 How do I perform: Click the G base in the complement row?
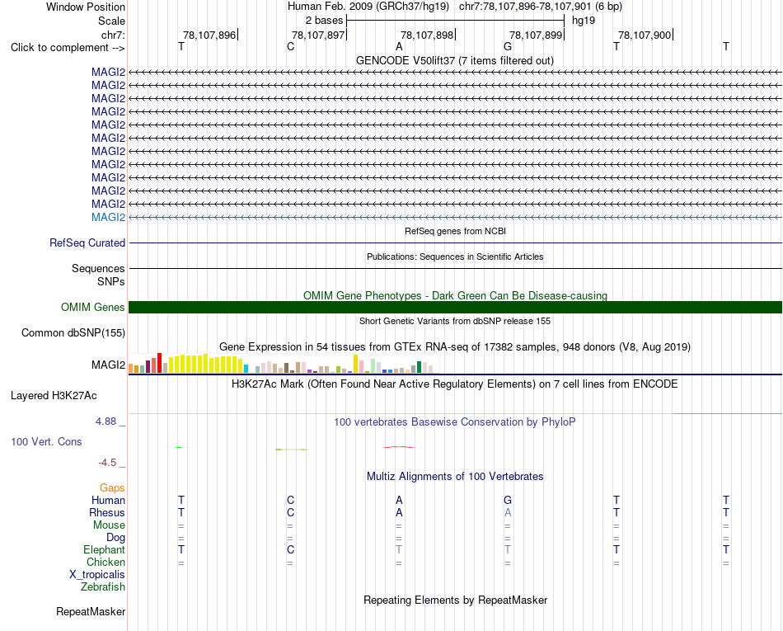pos(508,46)
